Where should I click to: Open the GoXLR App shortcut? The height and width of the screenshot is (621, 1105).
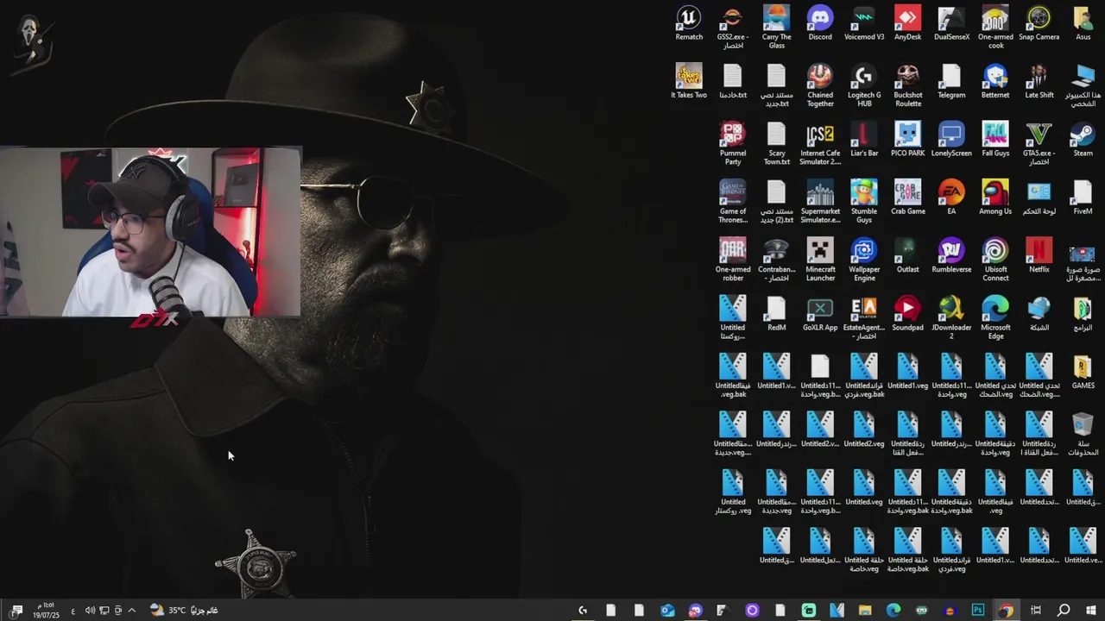tap(820, 313)
